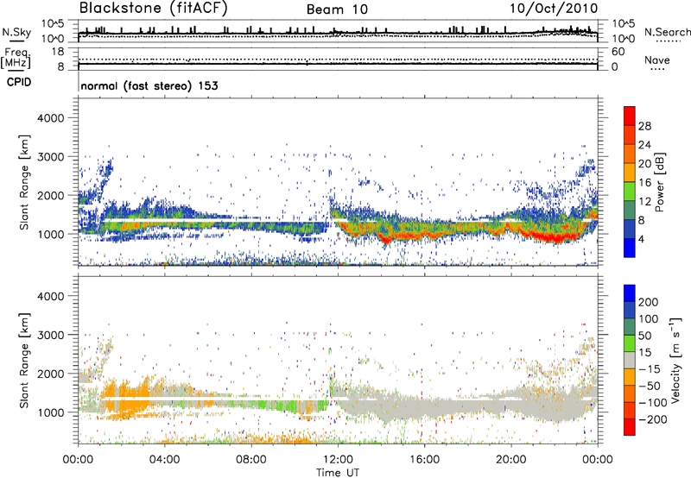Click the red high-power scatter near 22:00
691x478 pixels.
click(556, 238)
